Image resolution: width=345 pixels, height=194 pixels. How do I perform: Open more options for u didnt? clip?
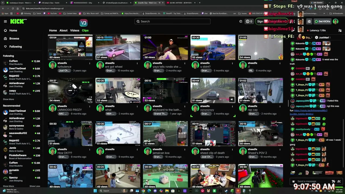pyautogui.click(x=232, y=63)
